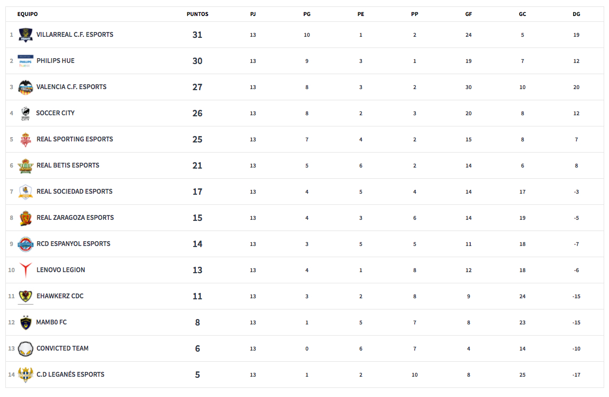The height and width of the screenshot is (397, 609).
Task: Click the C.D Leganés Esports crest
Action: (x=26, y=375)
